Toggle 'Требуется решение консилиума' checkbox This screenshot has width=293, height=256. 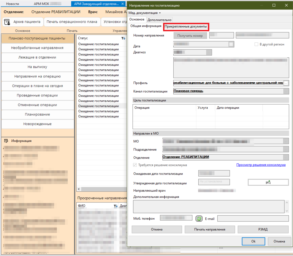click(x=135, y=165)
